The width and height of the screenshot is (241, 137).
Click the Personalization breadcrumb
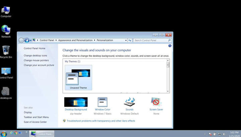(x=105, y=40)
